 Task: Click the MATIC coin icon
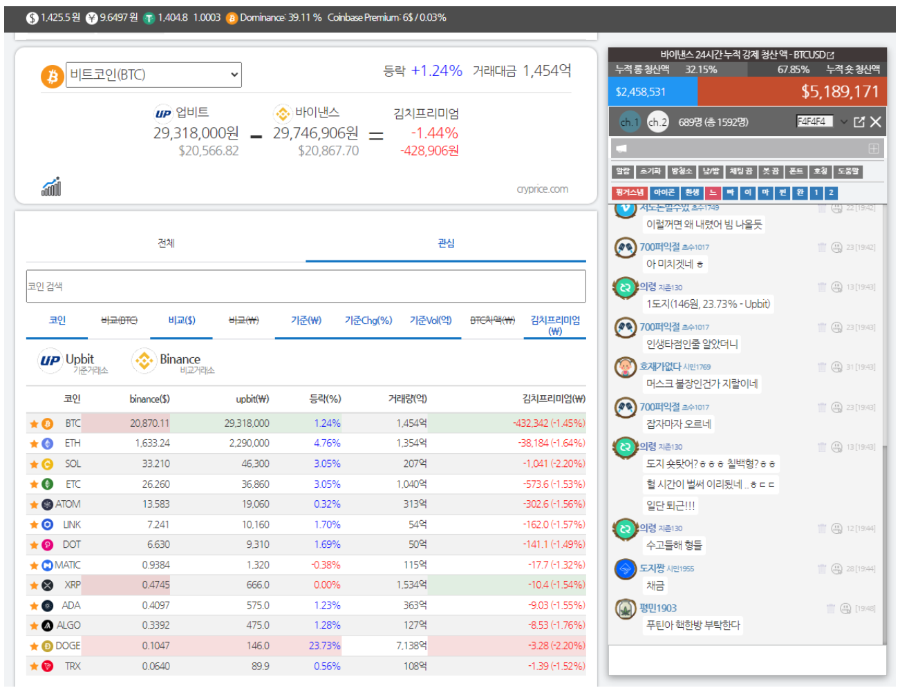pyautogui.click(x=48, y=565)
